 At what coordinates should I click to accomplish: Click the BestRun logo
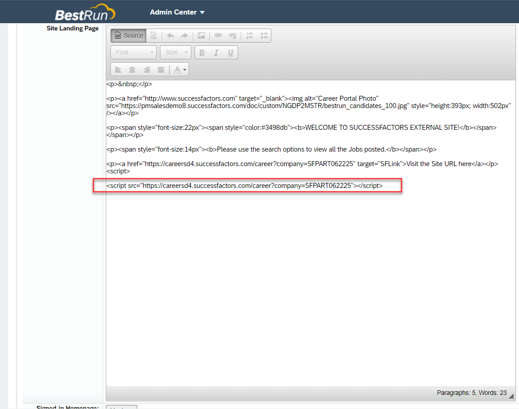coord(85,13)
